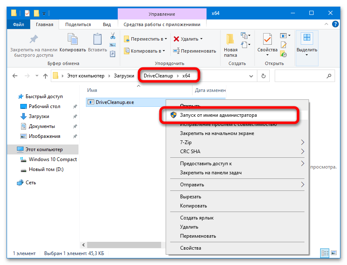Switch to the Главная tab
The image size is (347, 265).
tap(45, 24)
